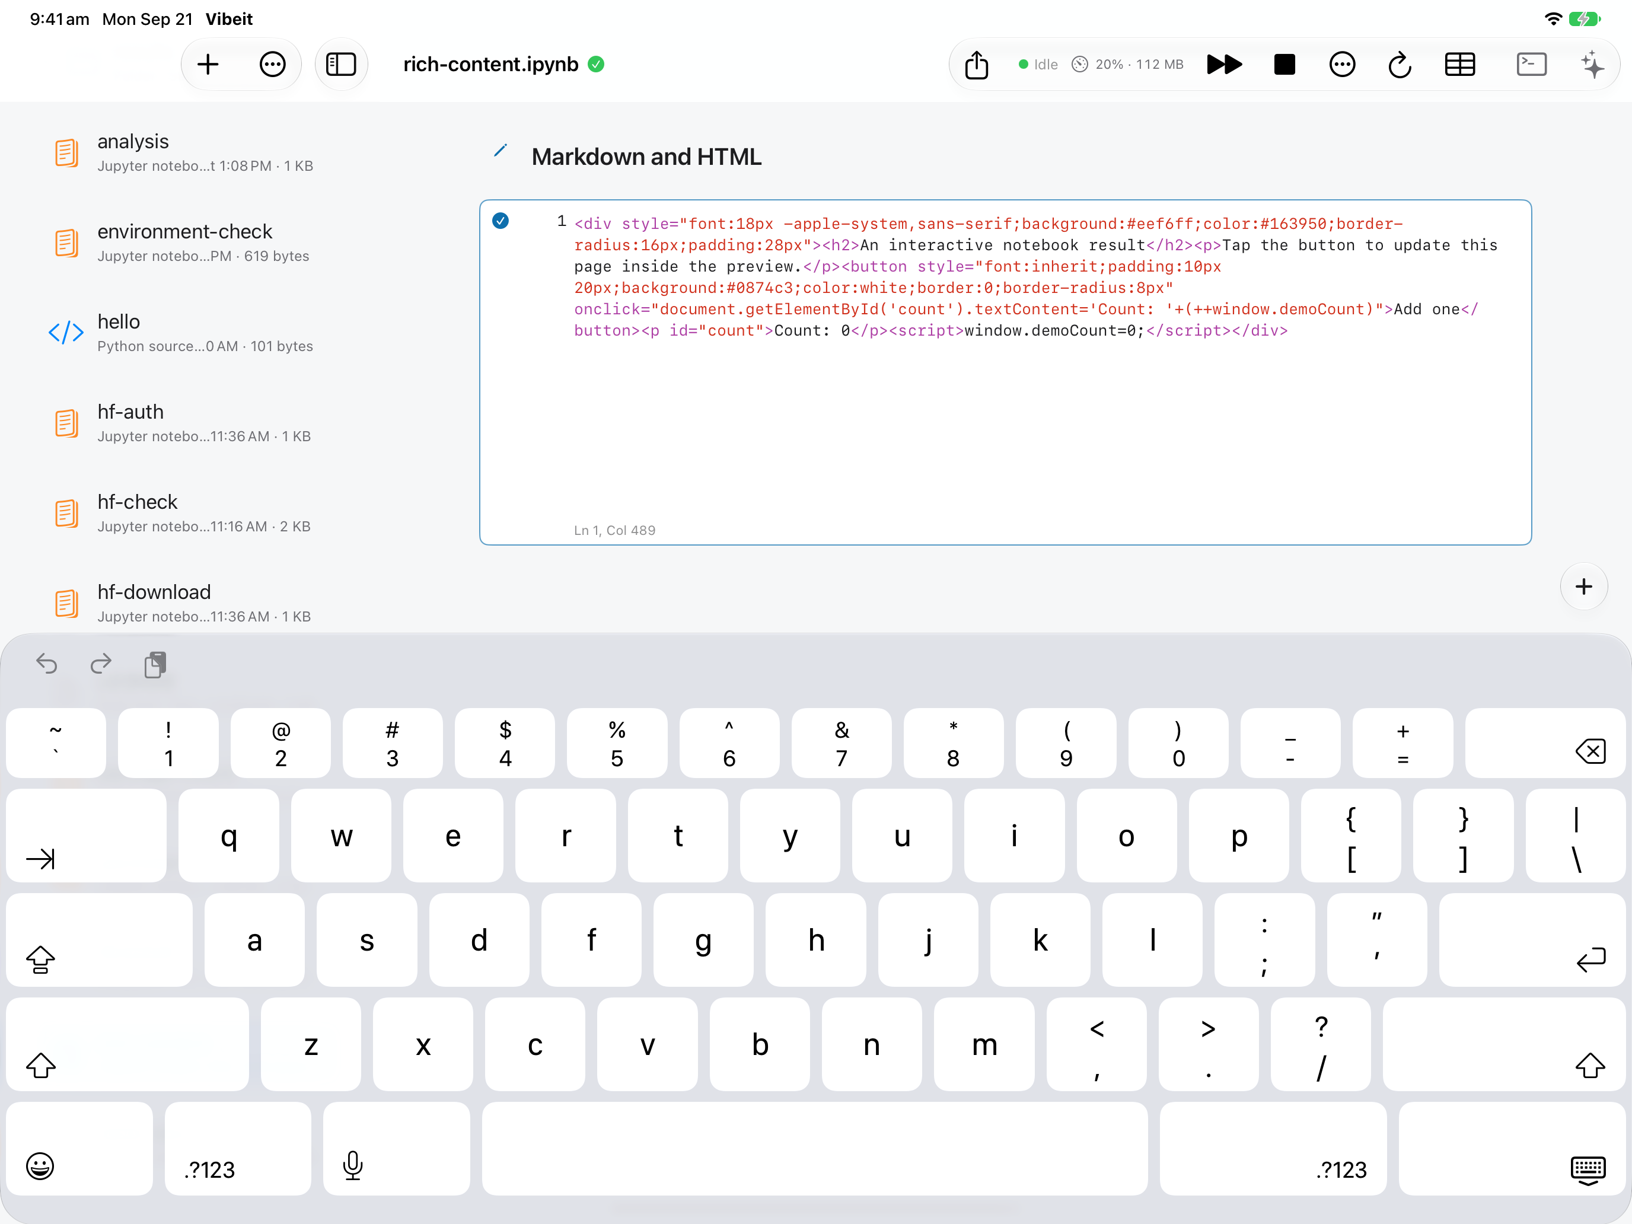1632x1224 pixels.
Task: Switch to numbers with left .?123 key
Action: tap(238, 1149)
